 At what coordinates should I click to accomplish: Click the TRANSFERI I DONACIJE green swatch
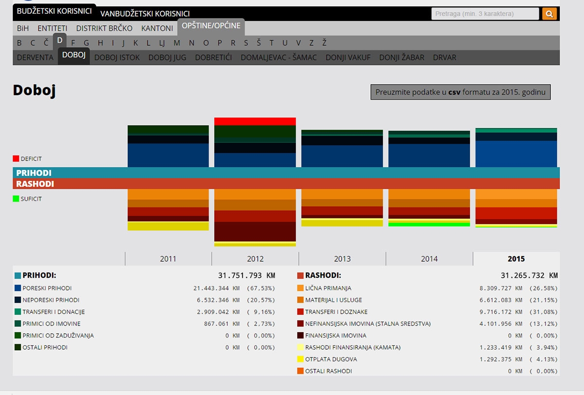(18, 312)
